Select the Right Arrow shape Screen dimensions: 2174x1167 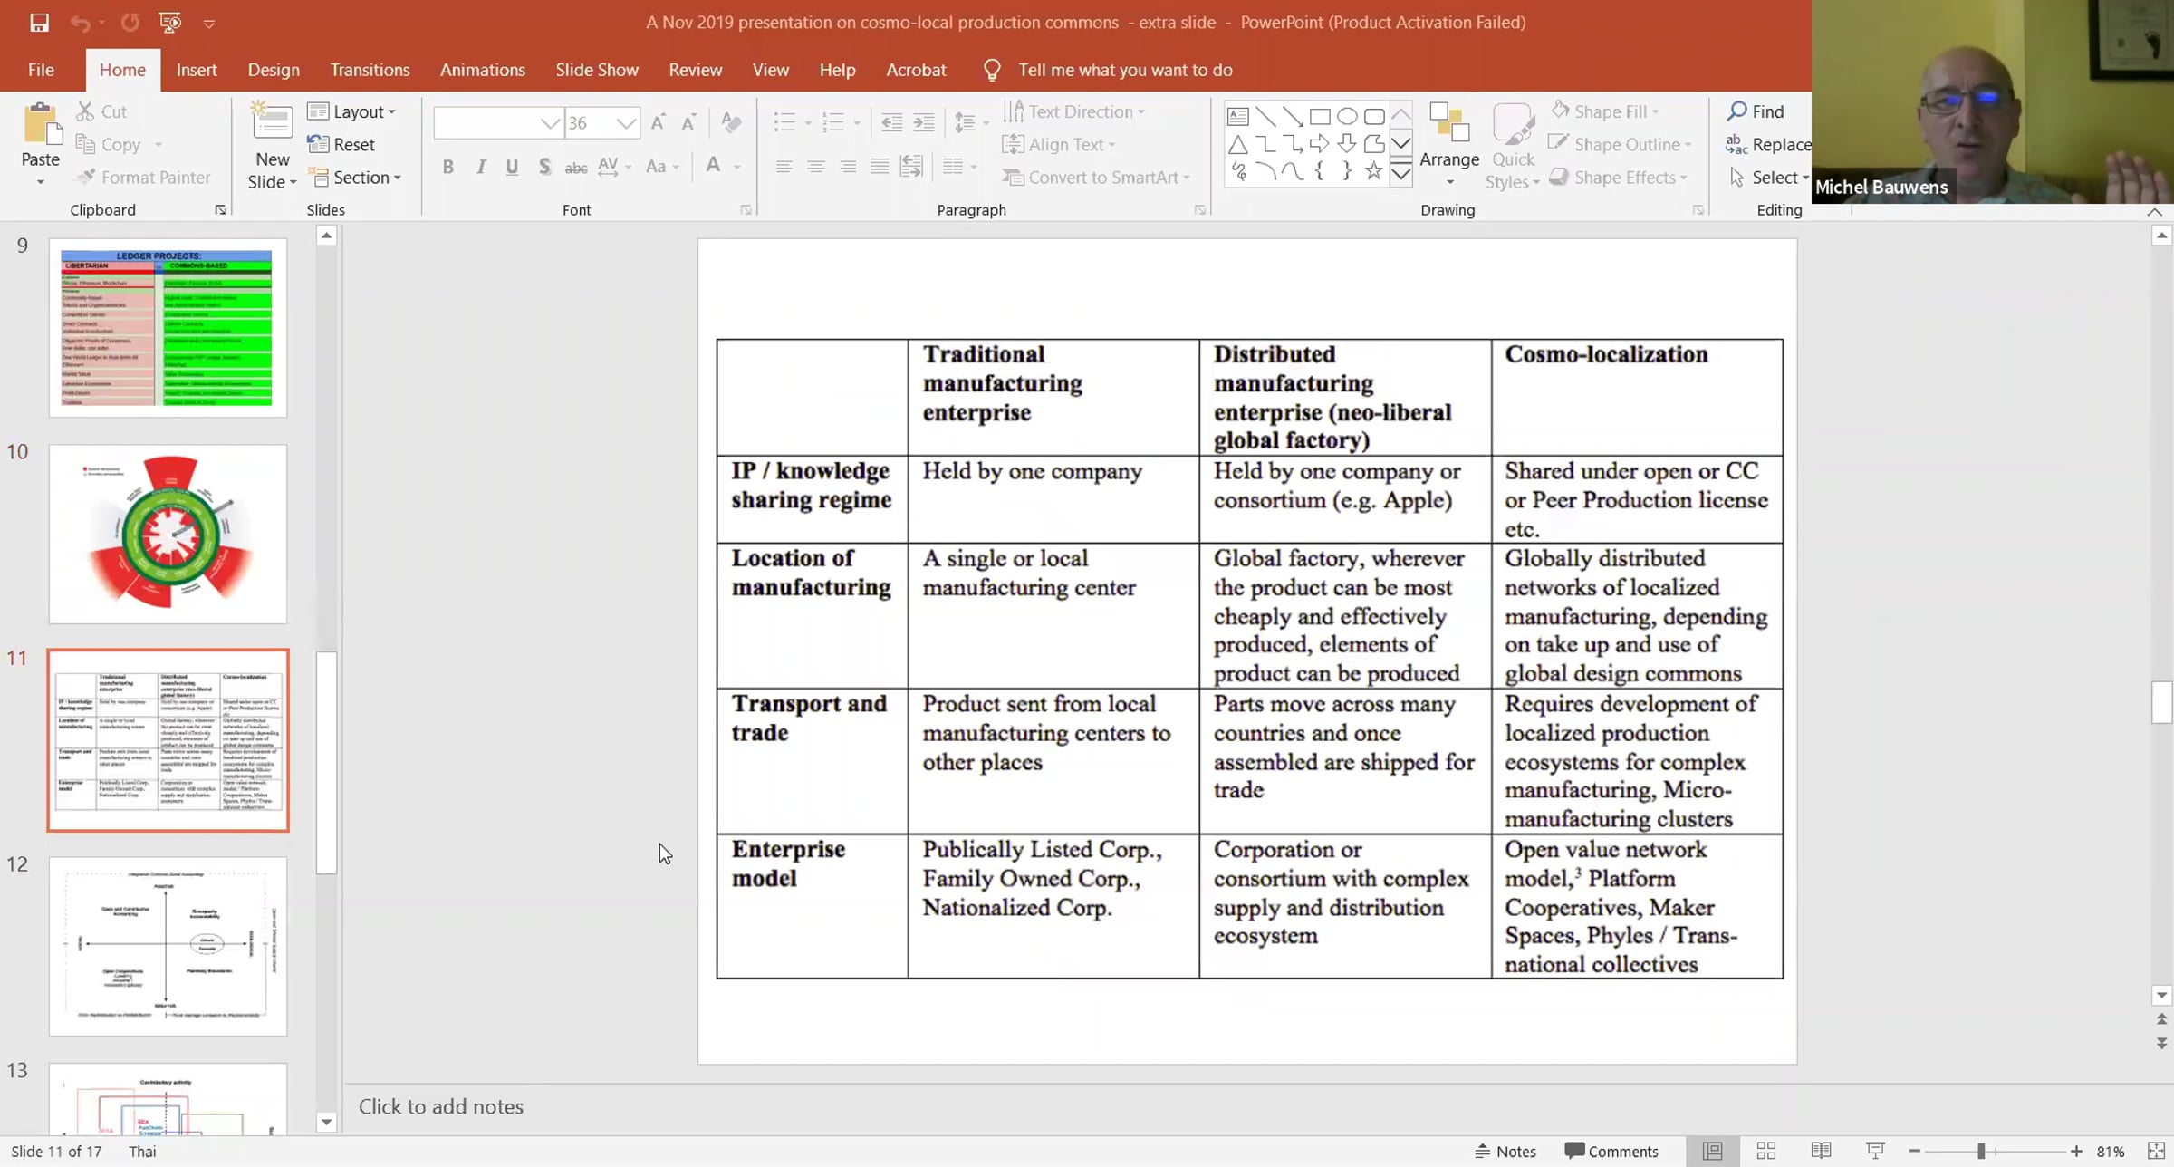pos(1320,143)
